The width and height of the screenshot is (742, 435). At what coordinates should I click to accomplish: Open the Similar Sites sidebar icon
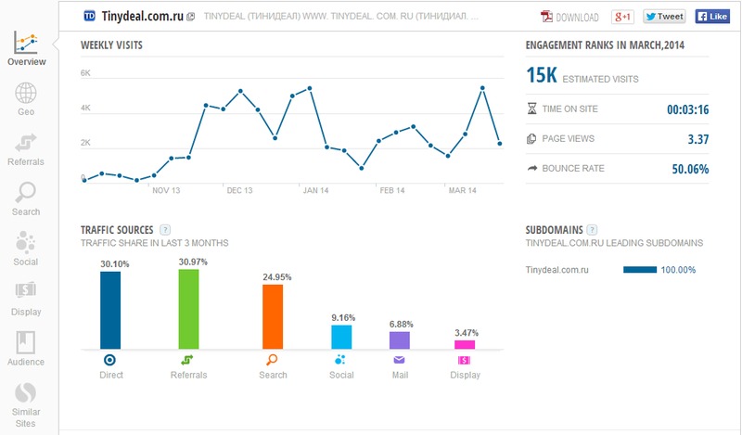click(26, 392)
